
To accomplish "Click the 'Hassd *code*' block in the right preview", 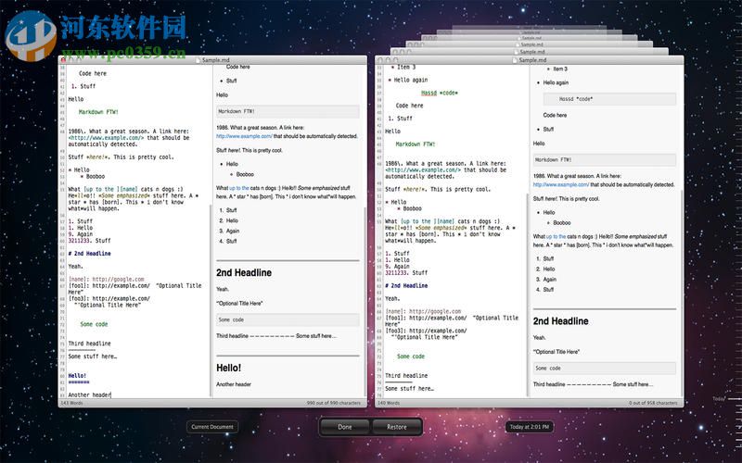I will coord(609,99).
